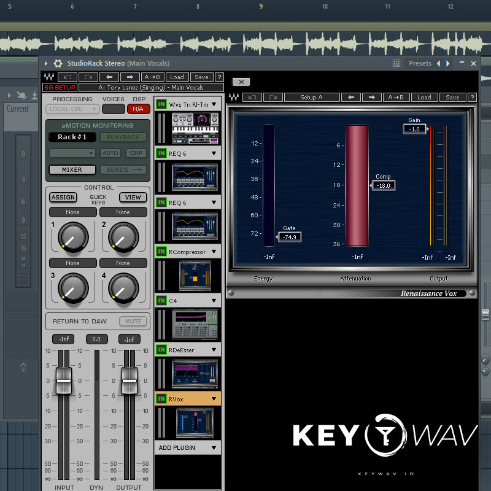
Task: Expand C4 slot menu arrow
Action: (x=214, y=301)
